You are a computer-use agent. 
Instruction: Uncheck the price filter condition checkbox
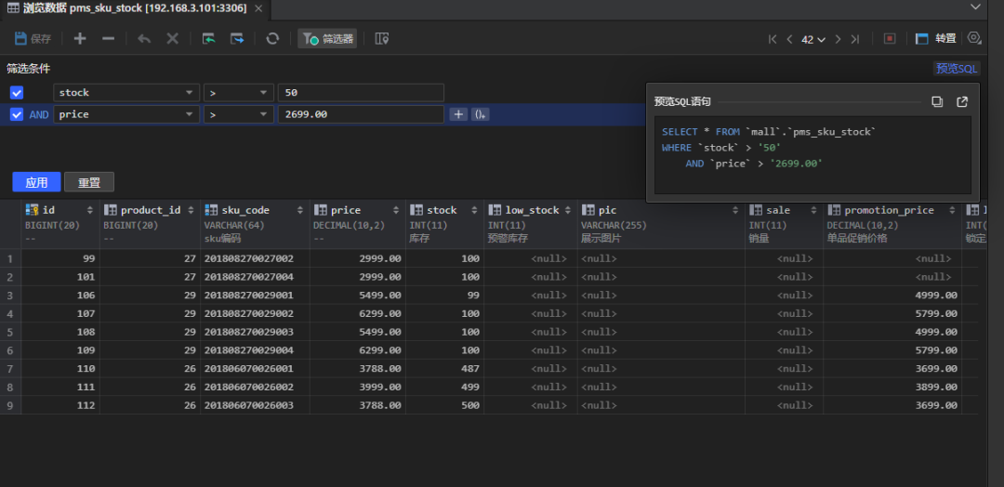(x=17, y=114)
